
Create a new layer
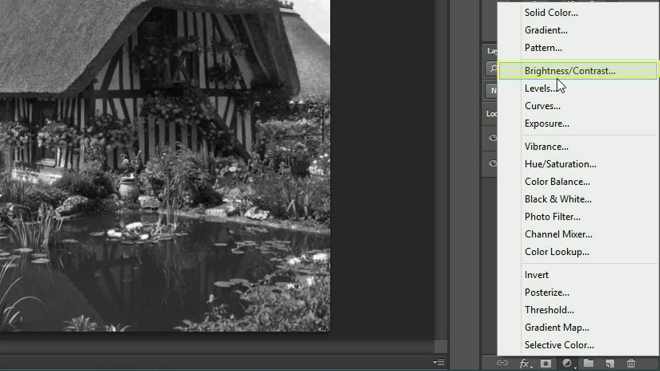[609, 363]
